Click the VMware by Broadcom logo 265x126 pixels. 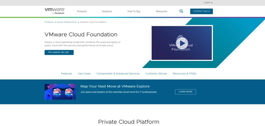(55, 11)
